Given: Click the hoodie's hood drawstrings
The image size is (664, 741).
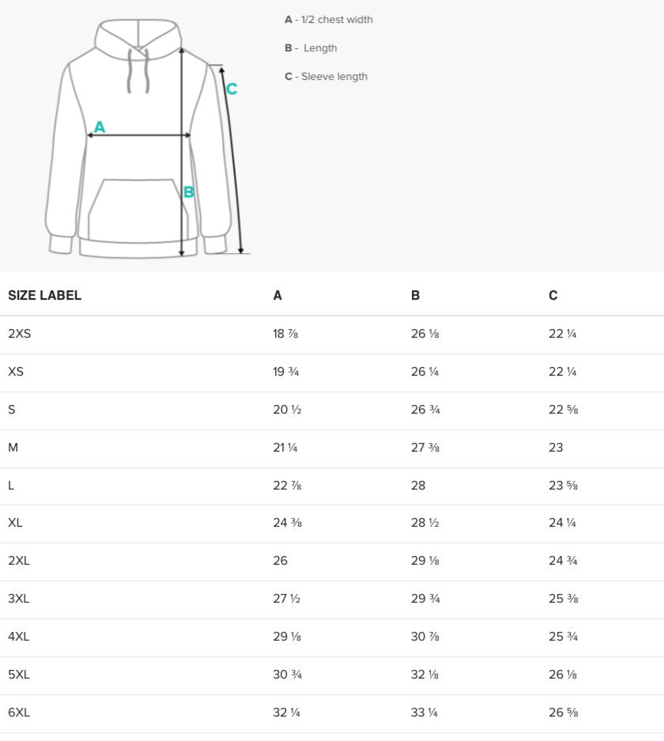Looking at the screenshot, I should click(x=138, y=73).
